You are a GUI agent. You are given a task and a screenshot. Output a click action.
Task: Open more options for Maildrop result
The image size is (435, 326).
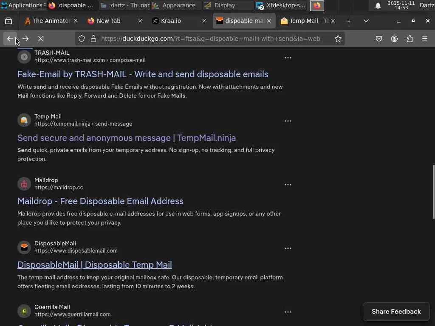tap(288, 185)
